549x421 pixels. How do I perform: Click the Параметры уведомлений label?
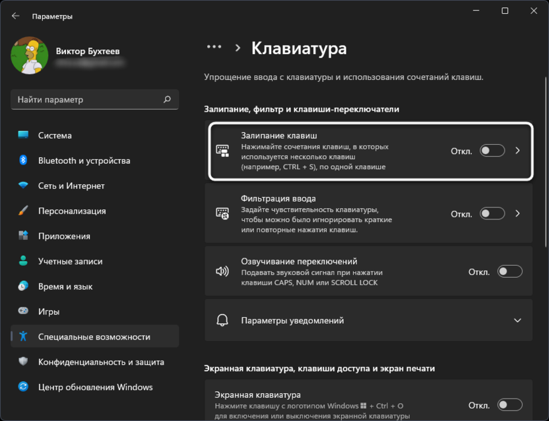tap(292, 321)
